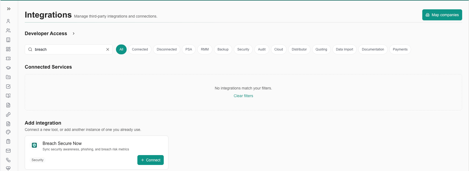Open the graduation cap training icon
This screenshot has width=469, height=171.
[8, 68]
